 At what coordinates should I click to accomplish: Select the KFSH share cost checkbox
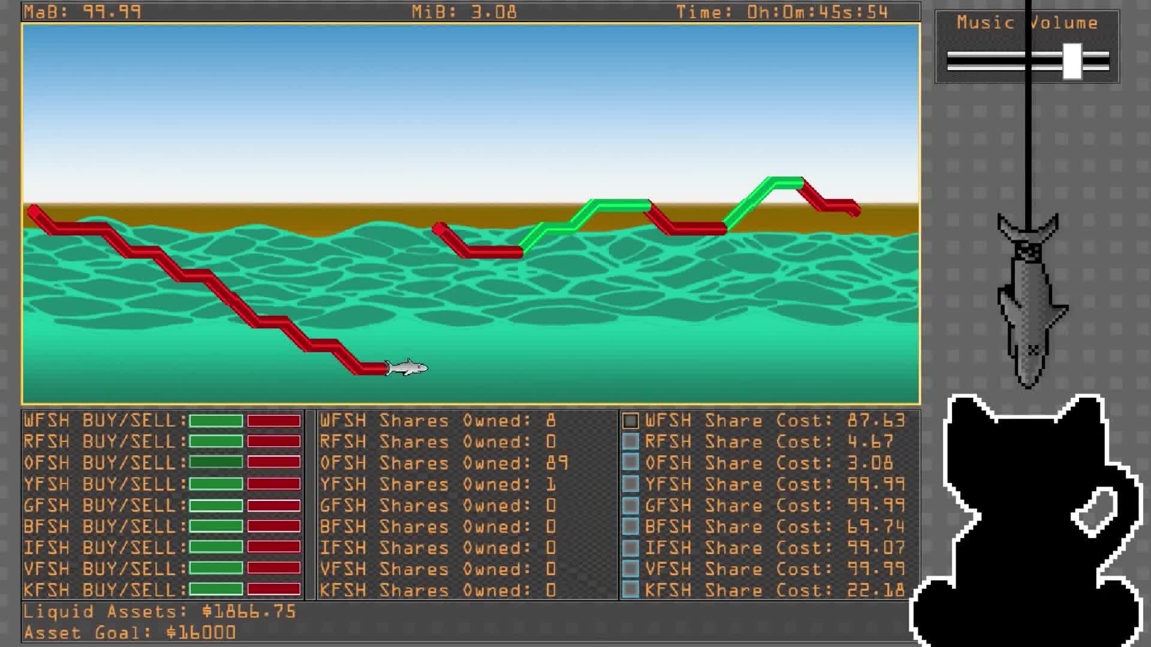point(630,589)
